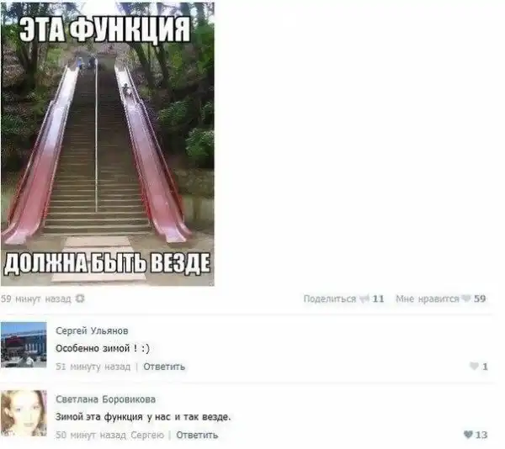The height and width of the screenshot is (449, 505).
Task: Like Светлана's comment with the heart beside 13
Action: click(468, 435)
